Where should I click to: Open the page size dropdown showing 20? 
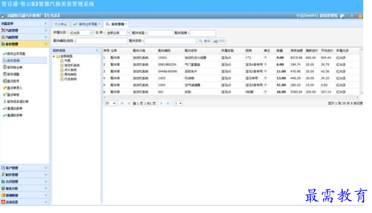pos(110,103)
